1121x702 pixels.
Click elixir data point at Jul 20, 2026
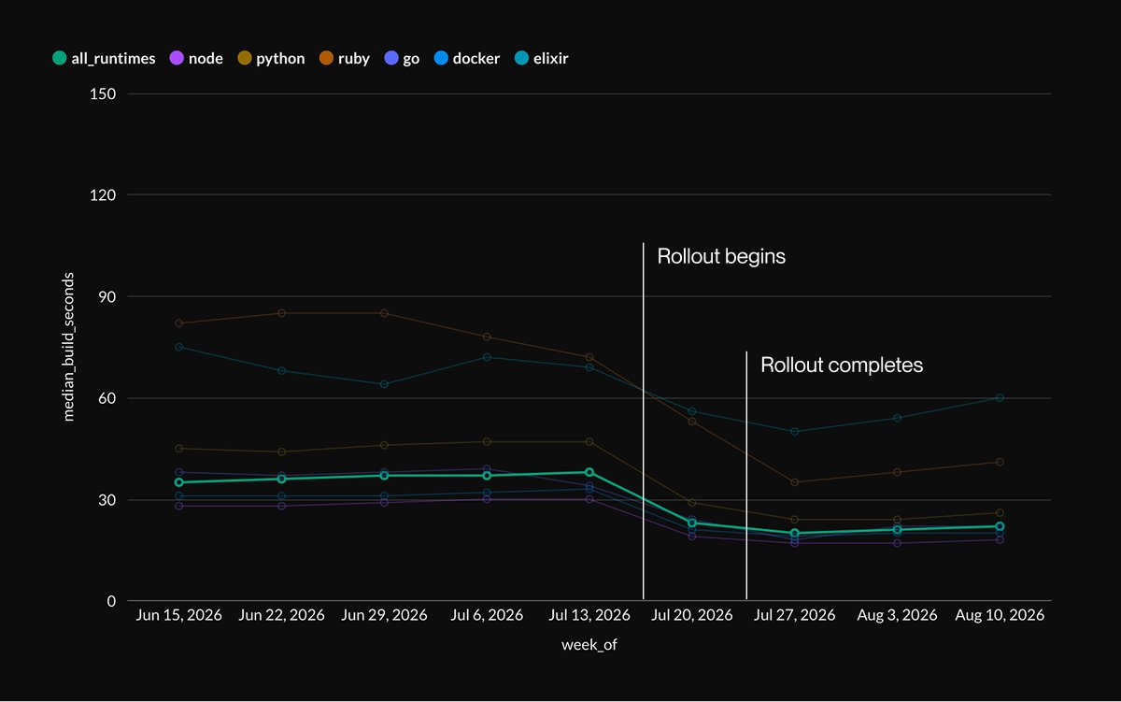692,411
